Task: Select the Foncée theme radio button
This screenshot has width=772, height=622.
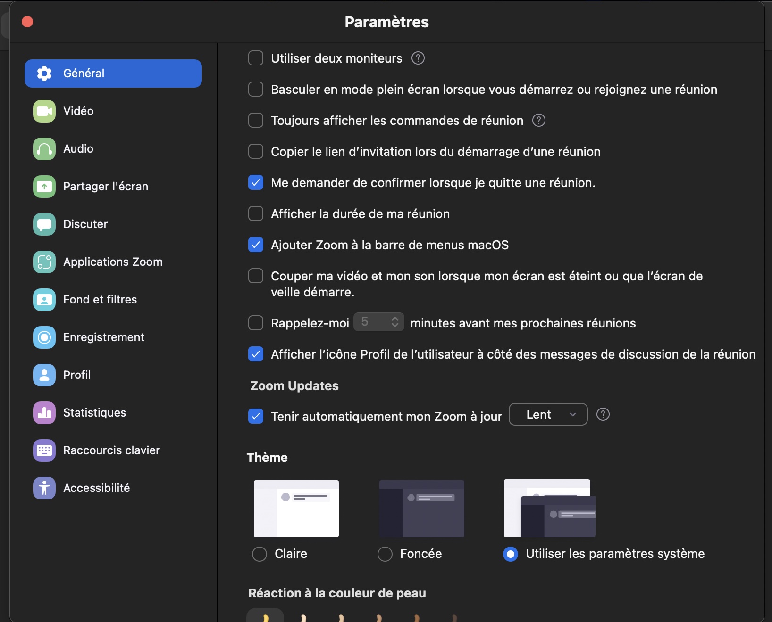Action: click(385, 554)
